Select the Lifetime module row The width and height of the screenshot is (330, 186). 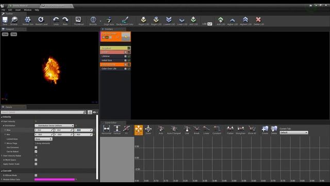click(115, 56)
